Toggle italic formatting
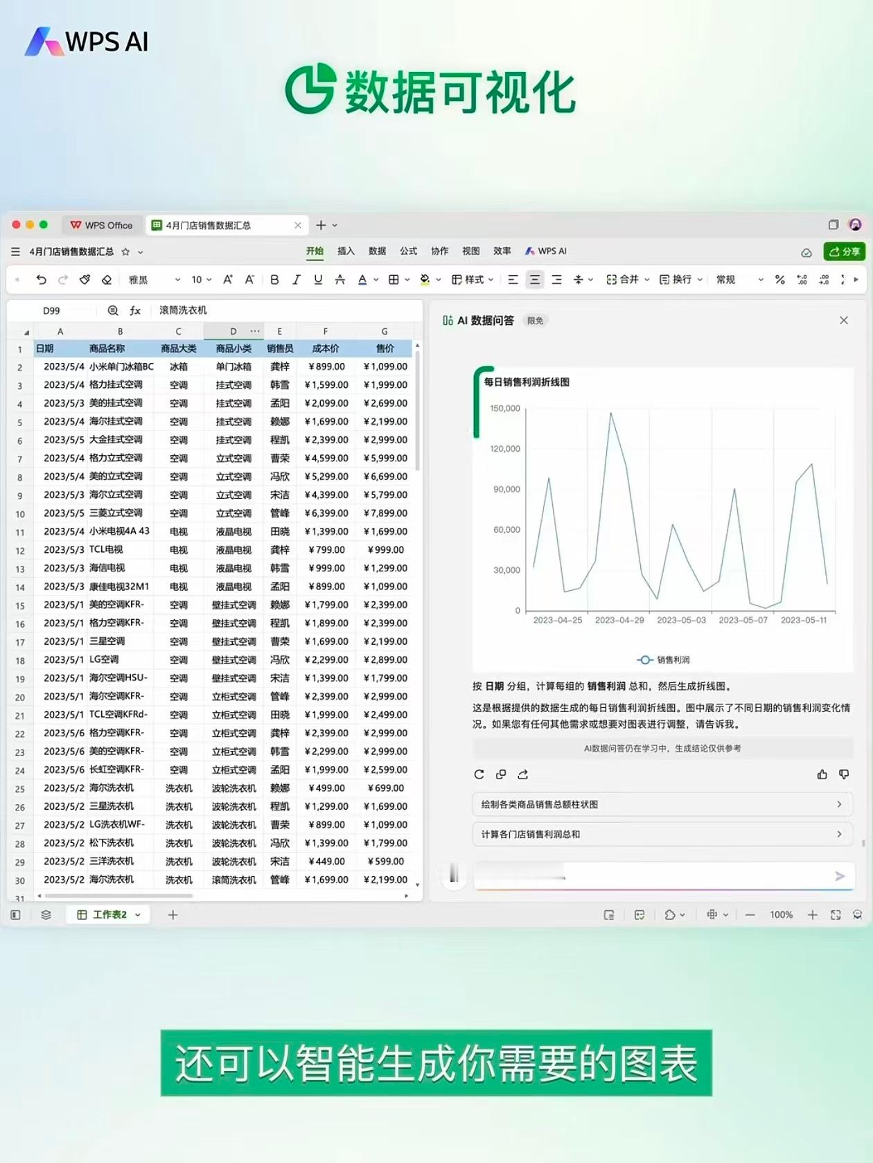The image size is (873, 1163). tap(296, 279)
